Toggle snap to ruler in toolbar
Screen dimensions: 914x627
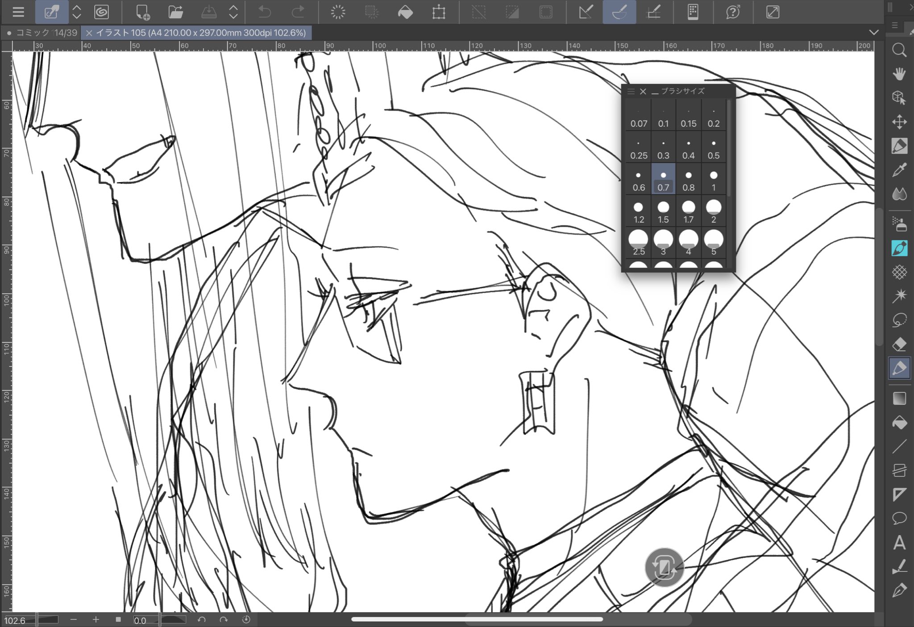[586, 12]
